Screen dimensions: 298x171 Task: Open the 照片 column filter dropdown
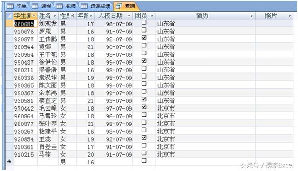(x=290, y=16)
